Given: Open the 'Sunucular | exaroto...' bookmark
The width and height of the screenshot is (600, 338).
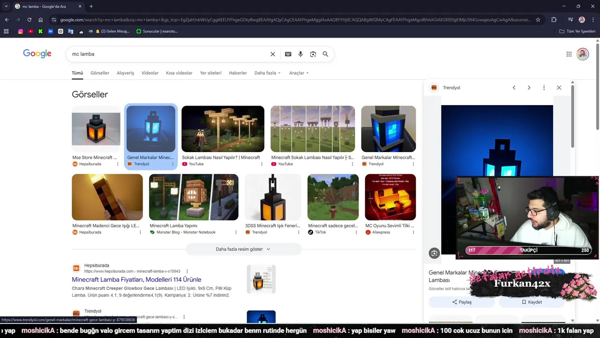Looking at the screenshot, I should coord(157,31).
